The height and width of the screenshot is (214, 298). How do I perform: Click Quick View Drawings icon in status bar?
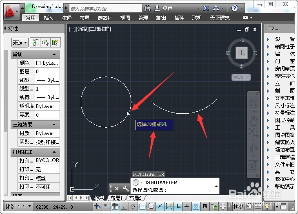[x=258, y=206]
